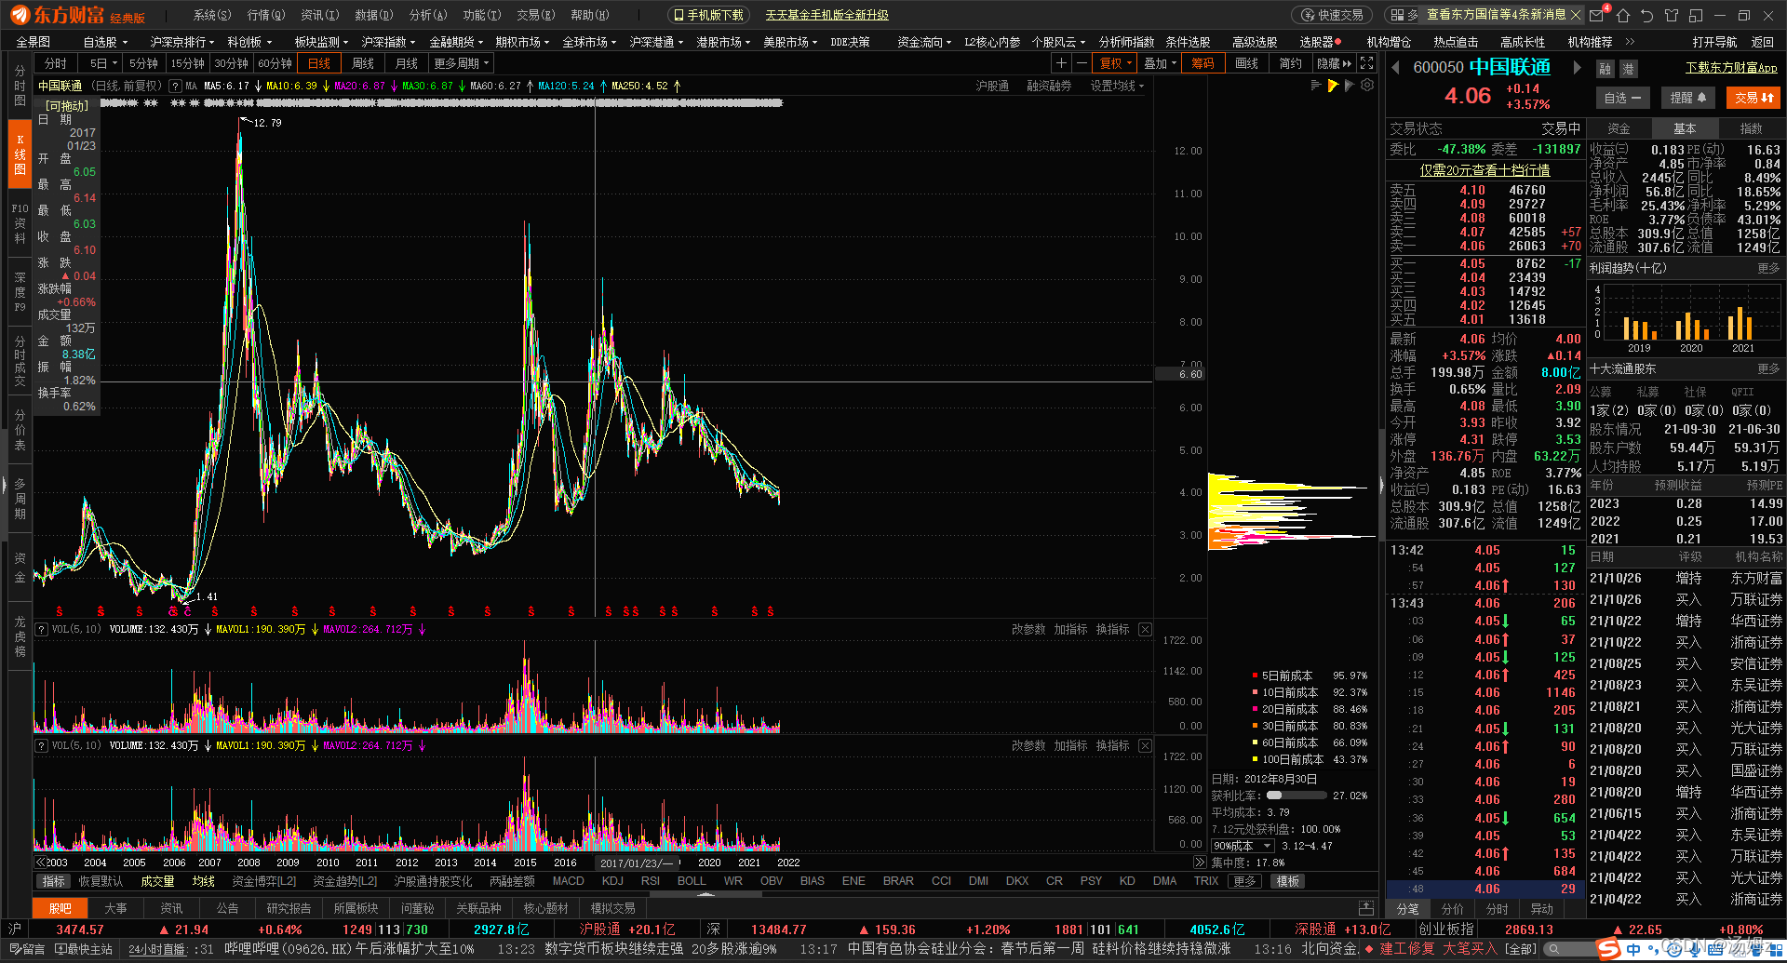Toggle the 筹码 chip distribution view
1787x963 pixels.
click(x=1203, y=63)
